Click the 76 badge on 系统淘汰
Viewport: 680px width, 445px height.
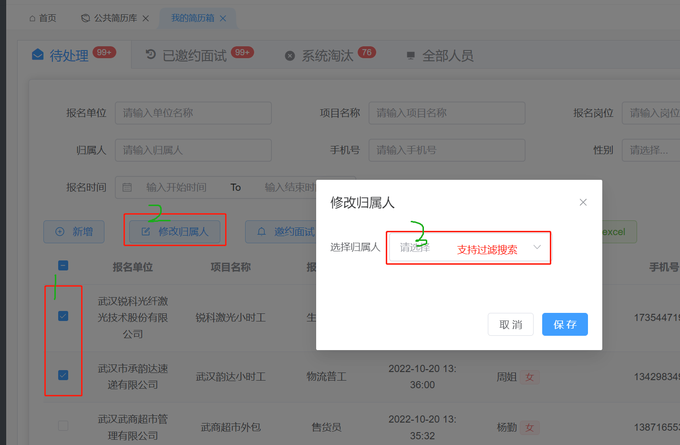tap(367, 52)
